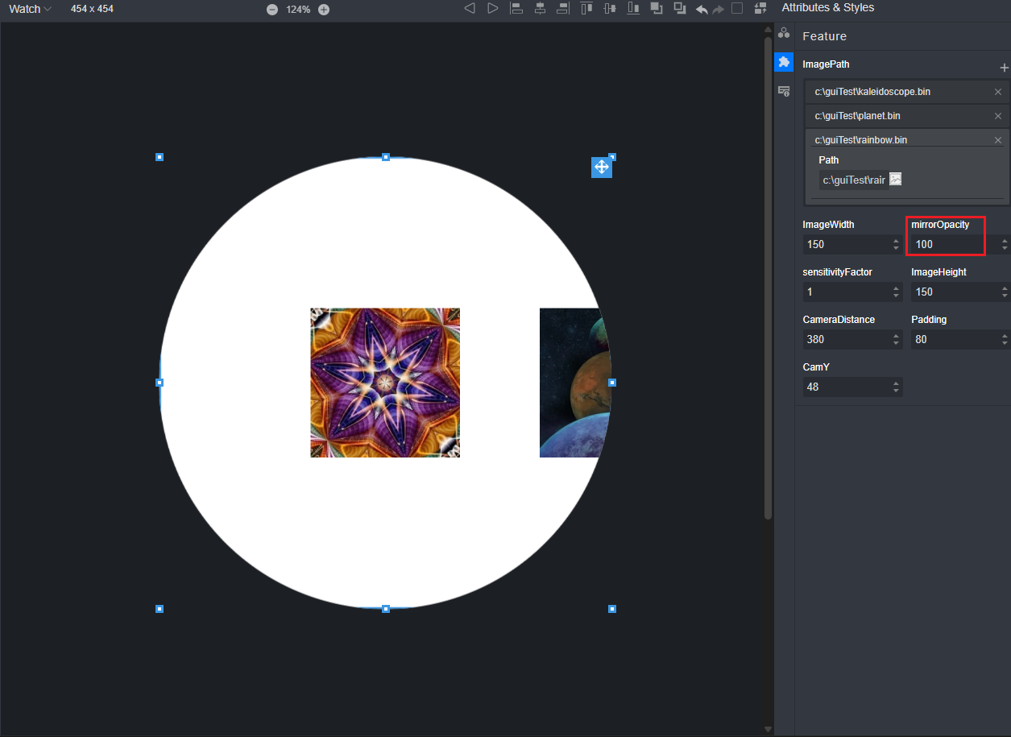Click the undo arrow icon
Image resolution: width=1011 pixels, height=737 pixels.
point(702,10)
